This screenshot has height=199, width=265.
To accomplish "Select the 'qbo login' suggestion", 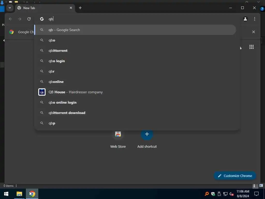I will point(135,61).
